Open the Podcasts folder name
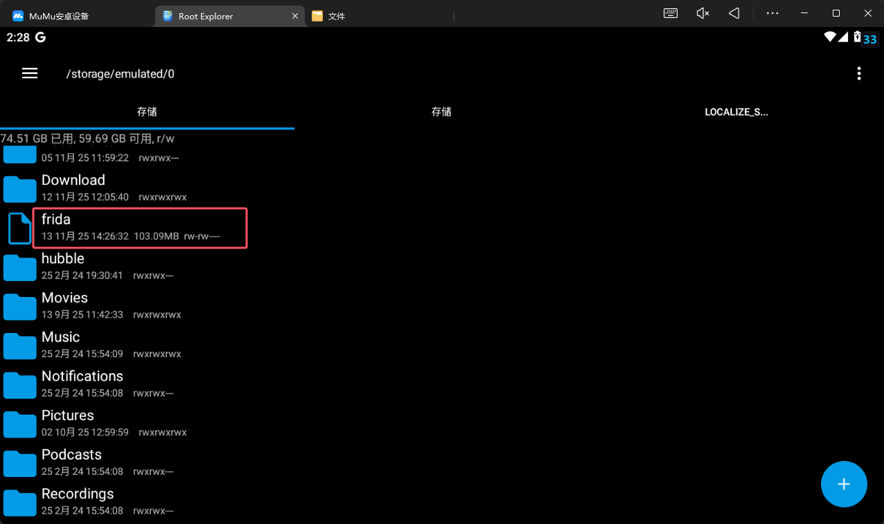Image resolution: width=884 pixels, height=524 pixels. pos(71,455)
